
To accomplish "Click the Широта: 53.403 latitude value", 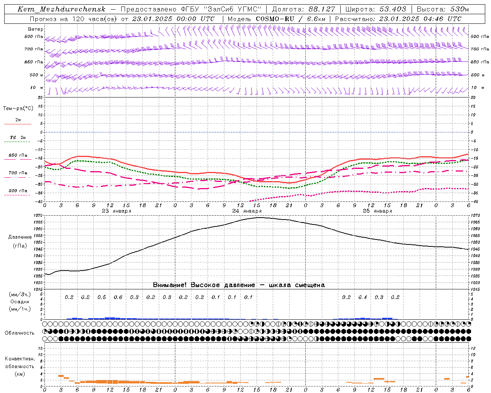I will (376, 9).
